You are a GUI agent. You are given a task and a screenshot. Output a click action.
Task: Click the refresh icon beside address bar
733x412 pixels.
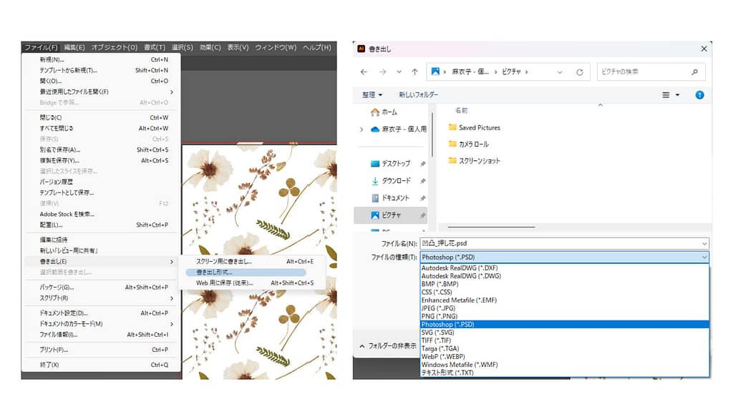click(x=579, y=72)
